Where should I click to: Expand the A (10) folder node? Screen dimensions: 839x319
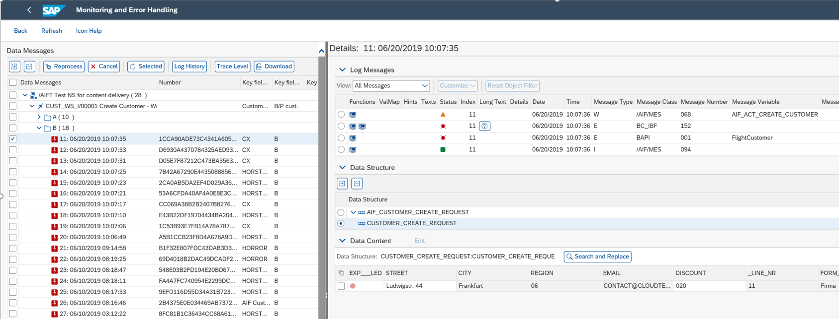click(x=39, y=117)
